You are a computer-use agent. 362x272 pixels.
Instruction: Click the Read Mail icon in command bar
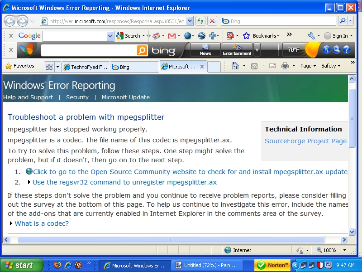click(x=272, y=66)
